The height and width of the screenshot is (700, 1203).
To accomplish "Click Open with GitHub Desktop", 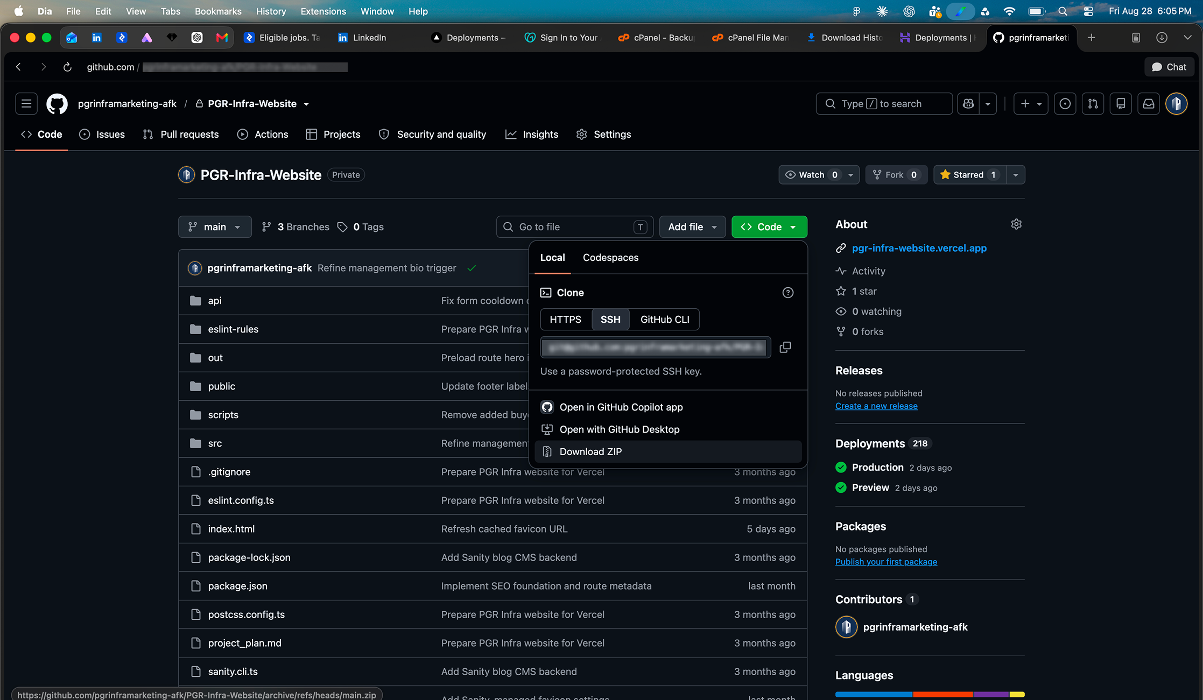I will (x=668, y=429).
